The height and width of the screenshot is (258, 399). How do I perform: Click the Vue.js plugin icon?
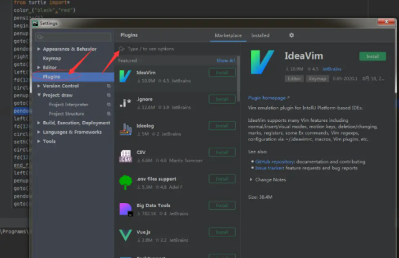point(126,235)
